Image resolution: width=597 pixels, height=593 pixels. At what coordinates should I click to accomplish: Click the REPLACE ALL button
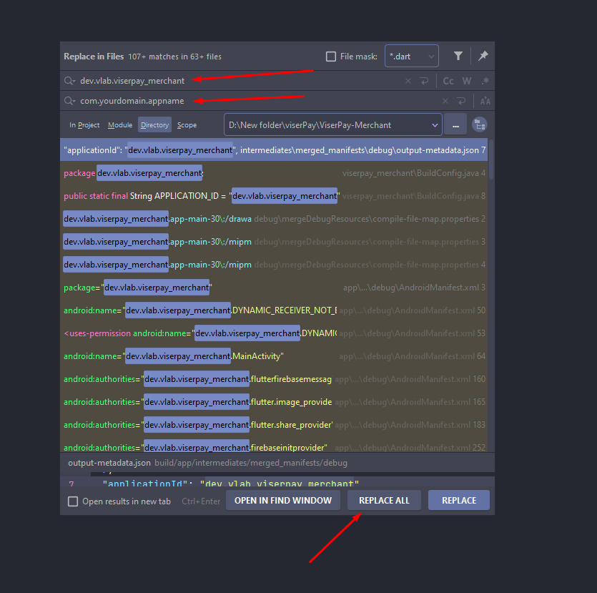[x=384, y=500]
